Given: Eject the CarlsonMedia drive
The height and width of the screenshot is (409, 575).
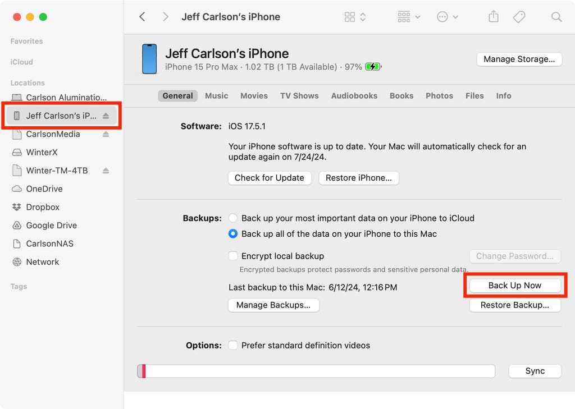Looking at the screenshot, I should pyautogui.click(x=106, y=134).
